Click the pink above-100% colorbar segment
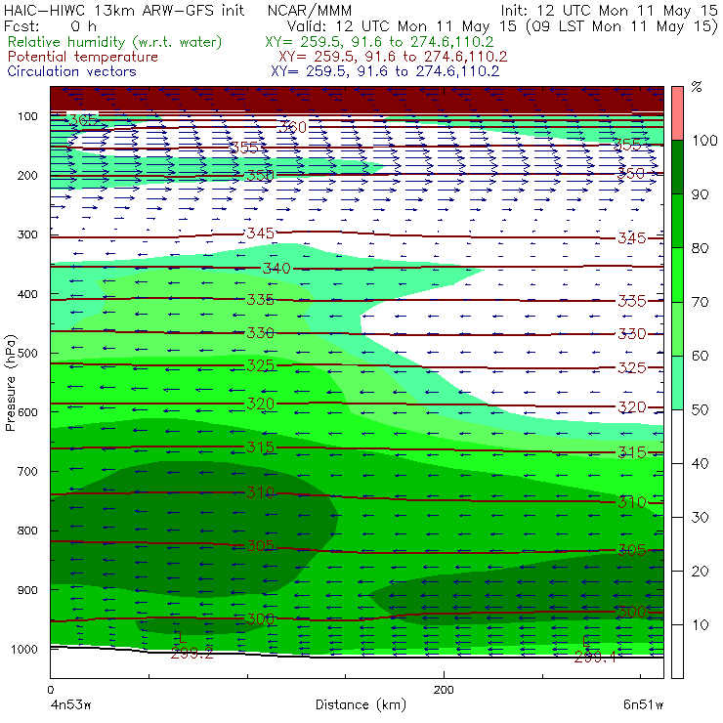 tap(677, 113)
